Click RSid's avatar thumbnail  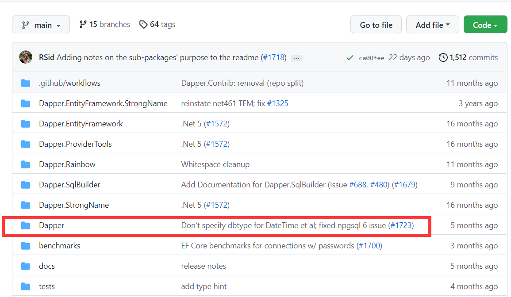point(26,57)
